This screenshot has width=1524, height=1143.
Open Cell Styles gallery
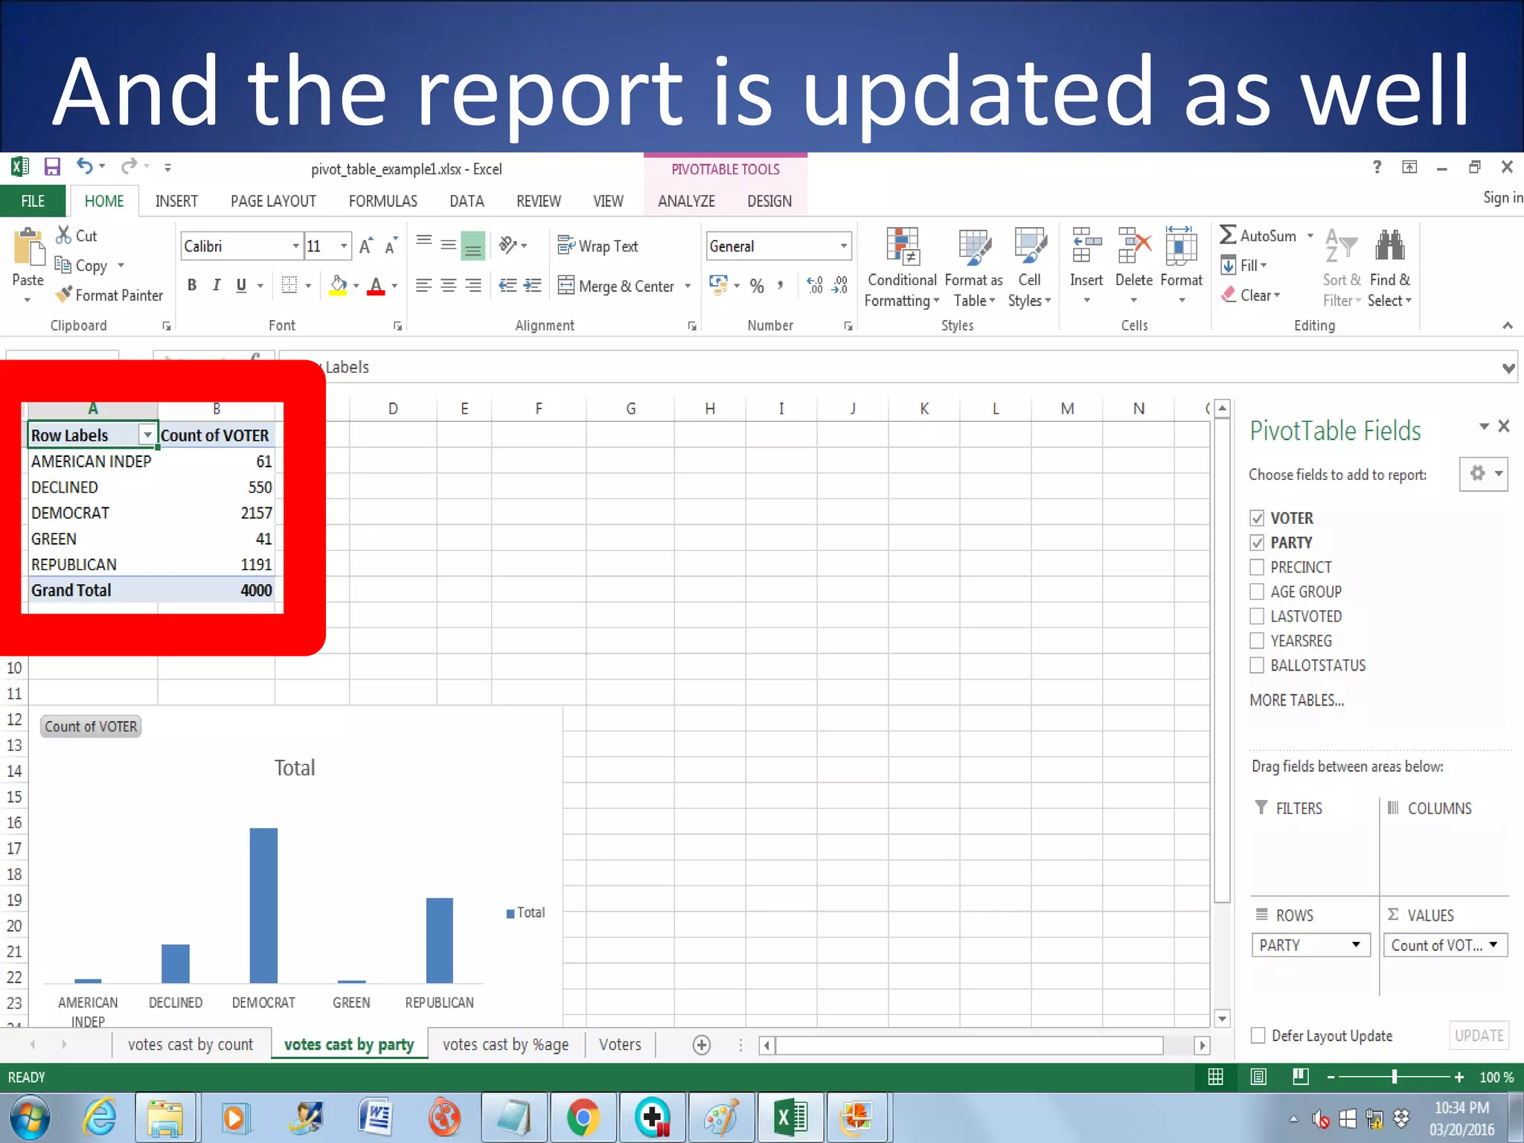point(1030,268)
